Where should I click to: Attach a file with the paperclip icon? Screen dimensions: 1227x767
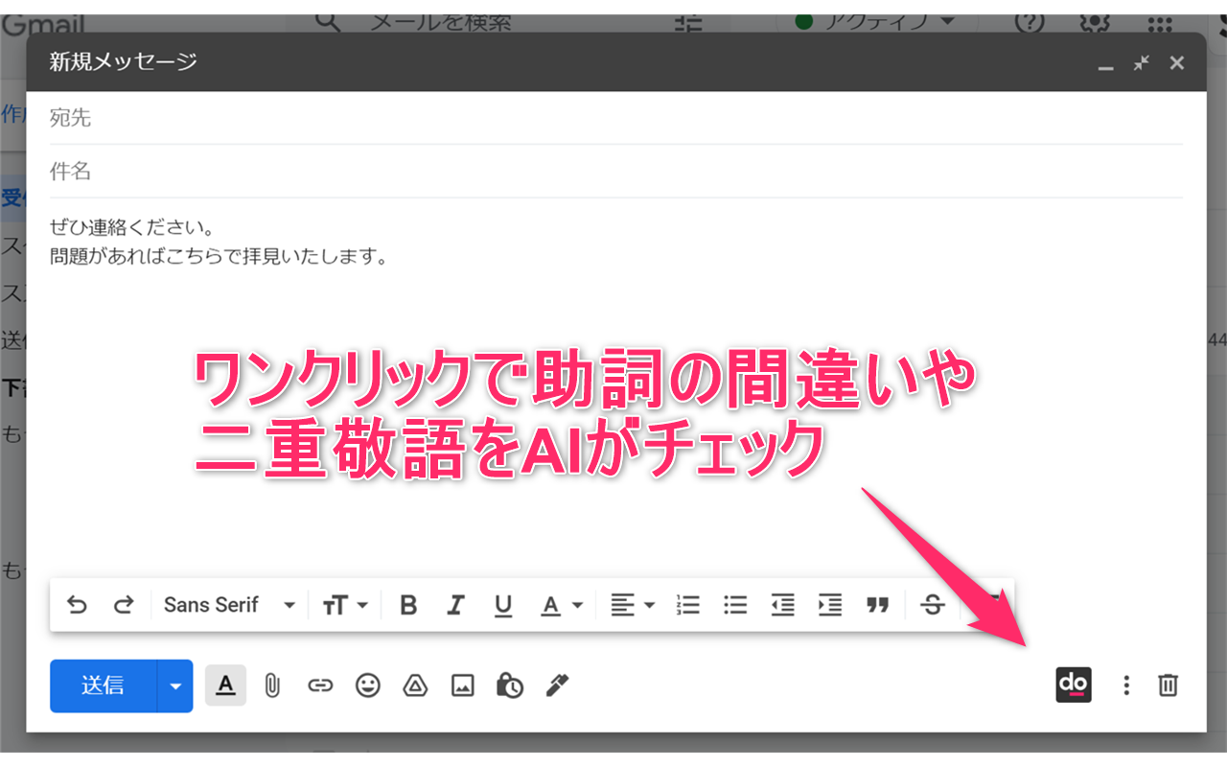click(x=272, y=686)
